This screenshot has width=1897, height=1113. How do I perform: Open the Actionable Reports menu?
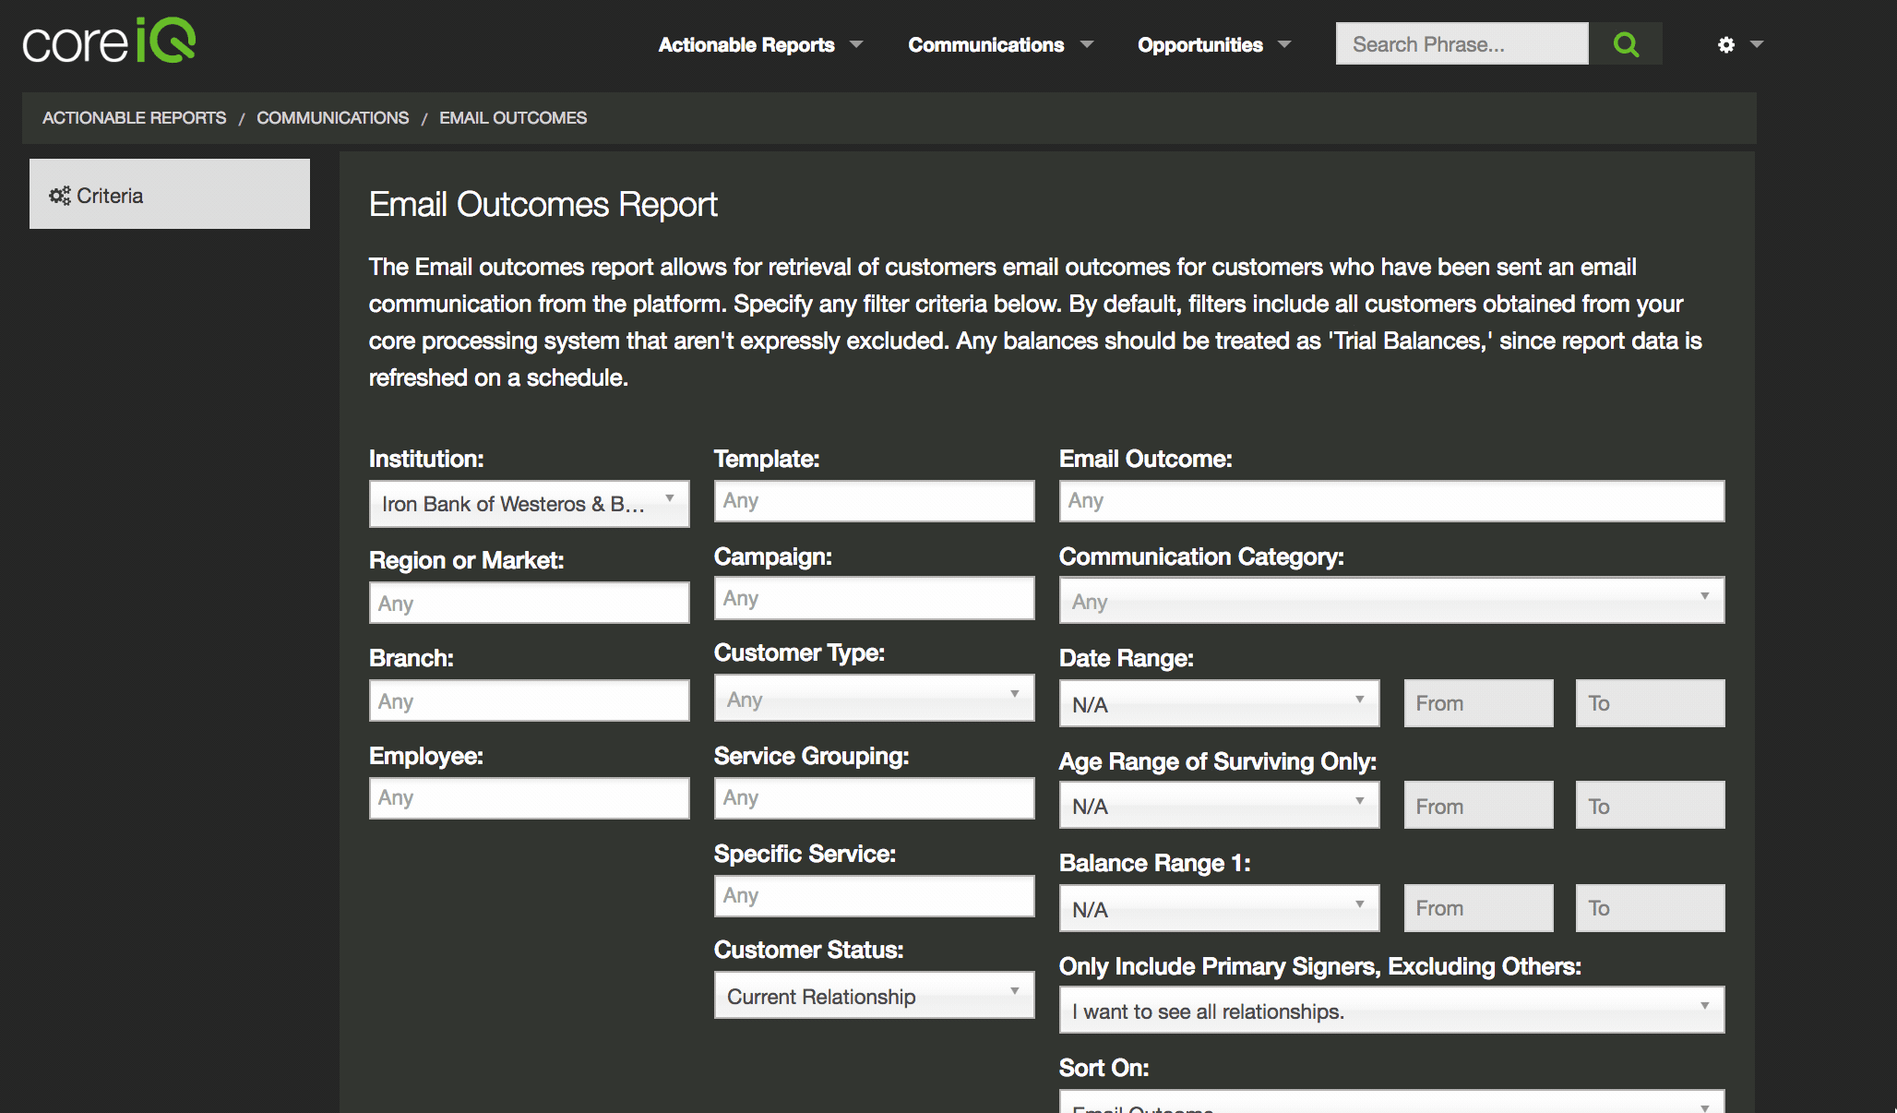point(760,44)
